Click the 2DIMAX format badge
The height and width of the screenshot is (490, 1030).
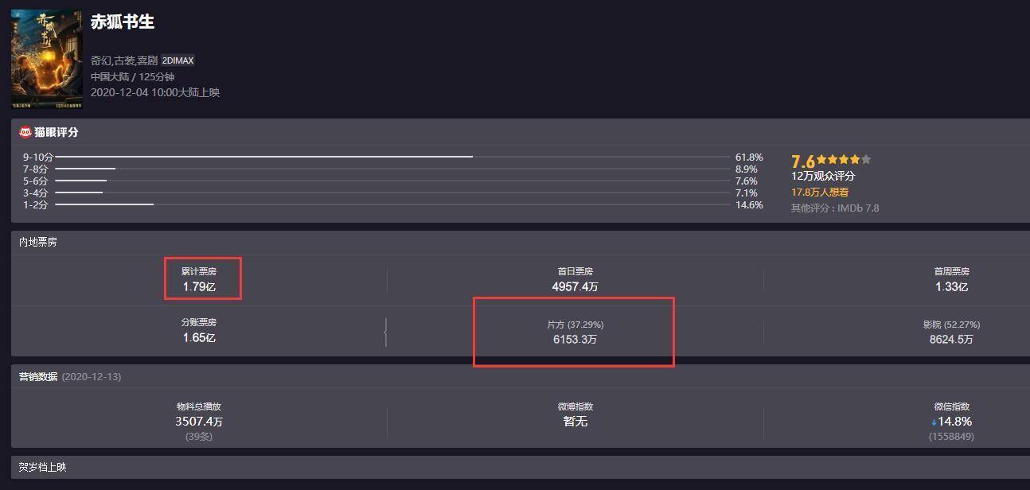(178, 60)
